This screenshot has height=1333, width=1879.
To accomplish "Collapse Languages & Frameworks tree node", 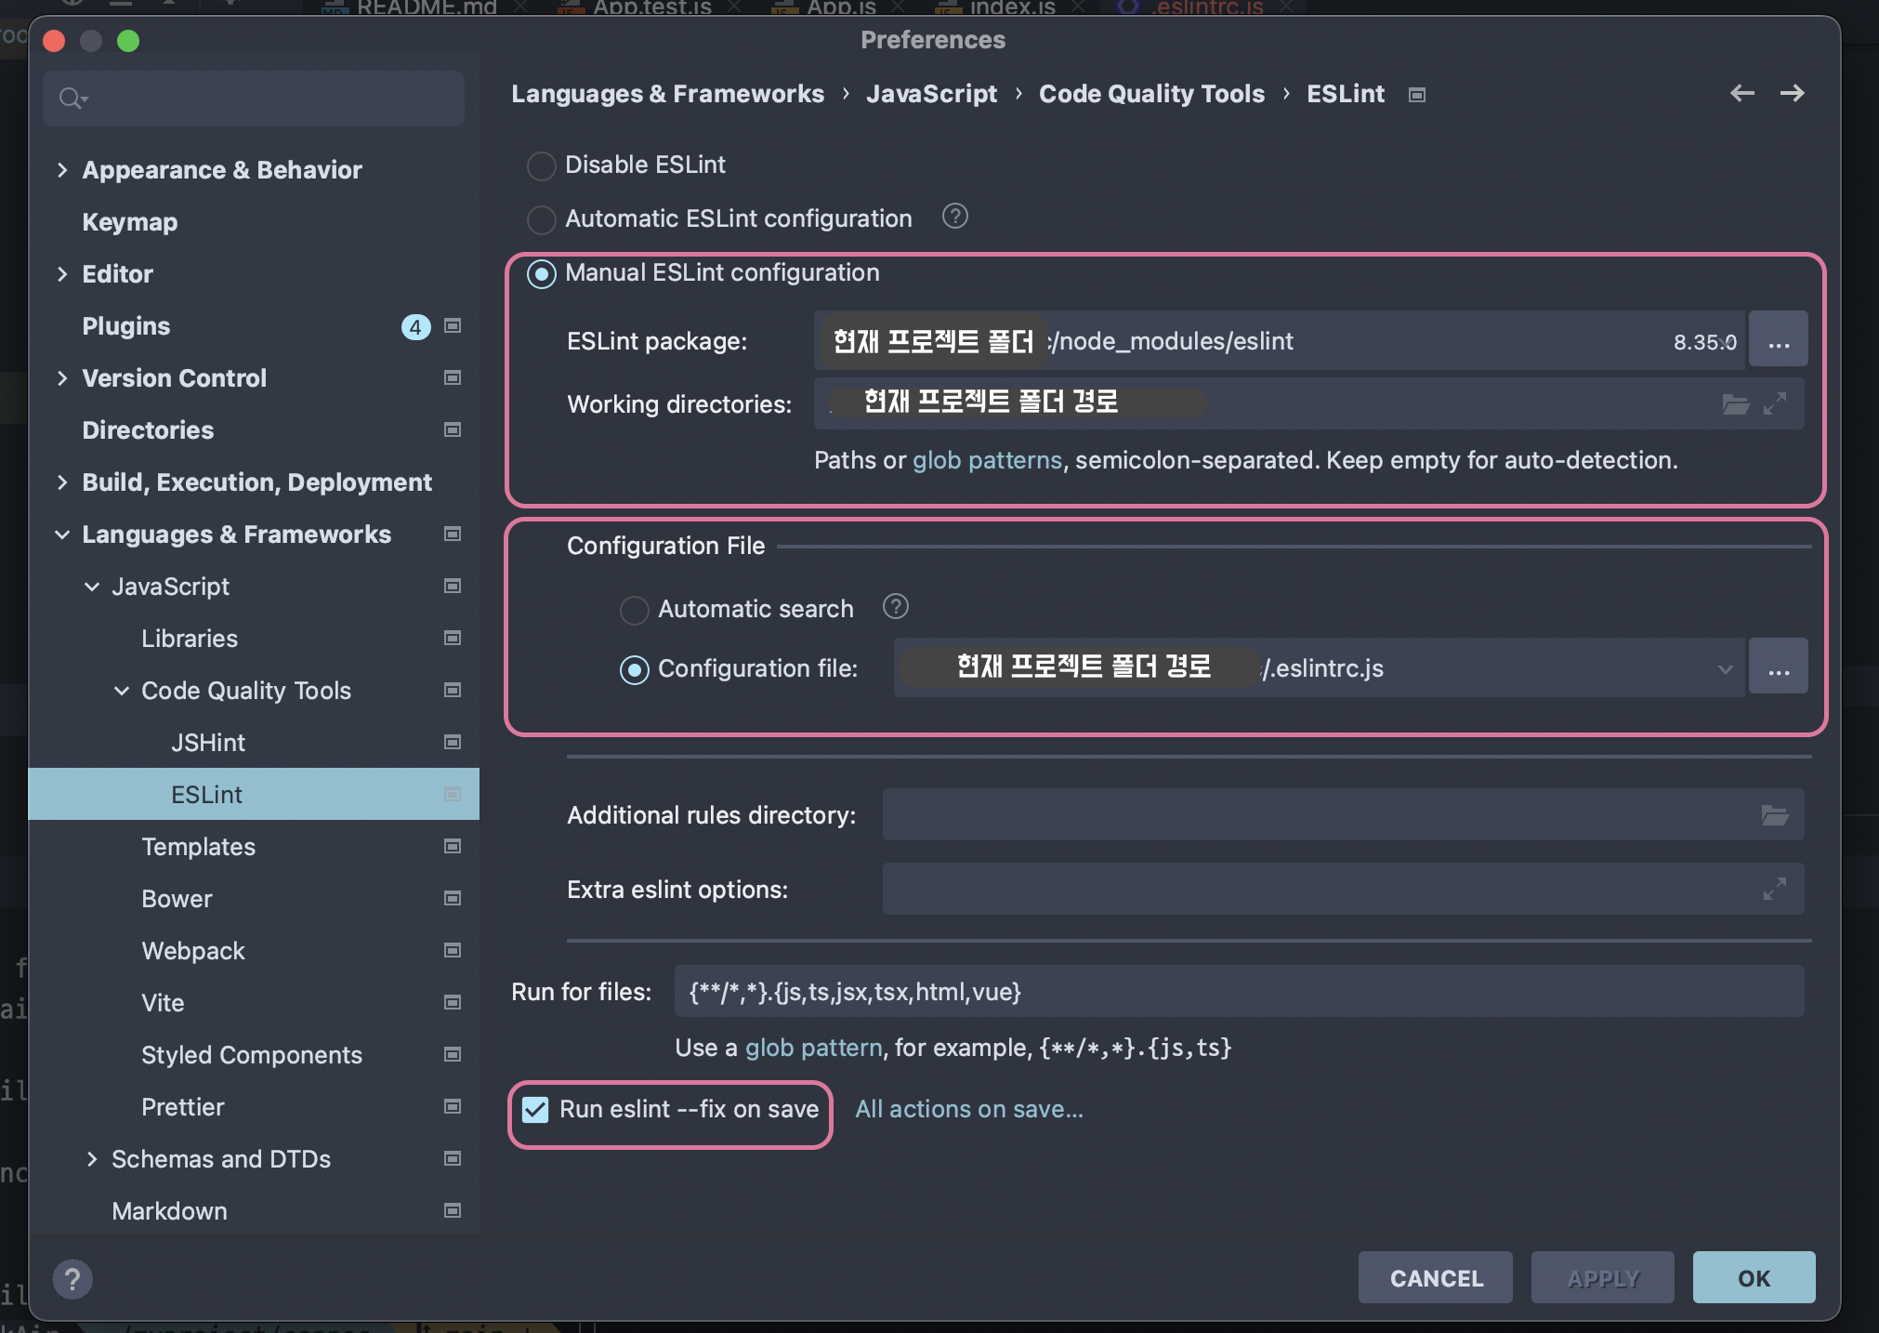I will tap(62, 535).
